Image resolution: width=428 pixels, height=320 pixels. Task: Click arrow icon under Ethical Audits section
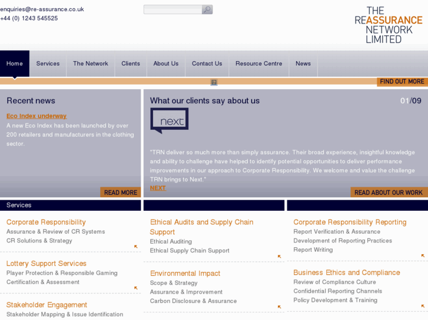pyautogui.click(x=279, y=256)
